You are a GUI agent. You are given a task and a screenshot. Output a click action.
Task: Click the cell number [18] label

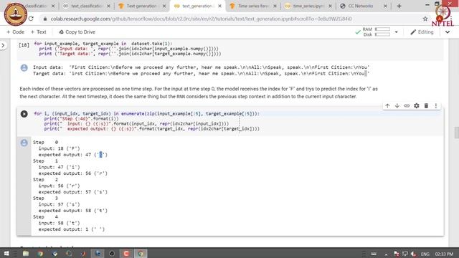coord(24,45)
